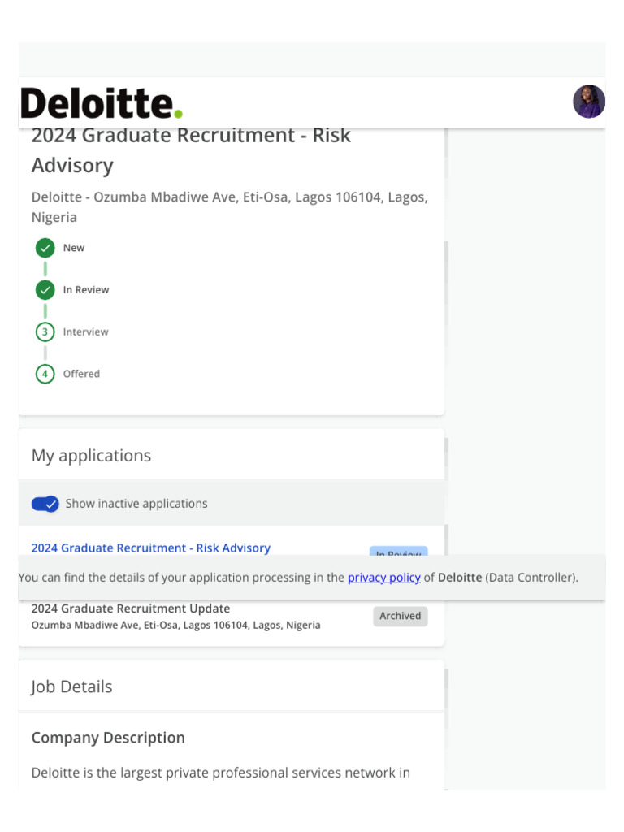
Task: Select the Interview step number 3 circle
Action: [45, 332]
